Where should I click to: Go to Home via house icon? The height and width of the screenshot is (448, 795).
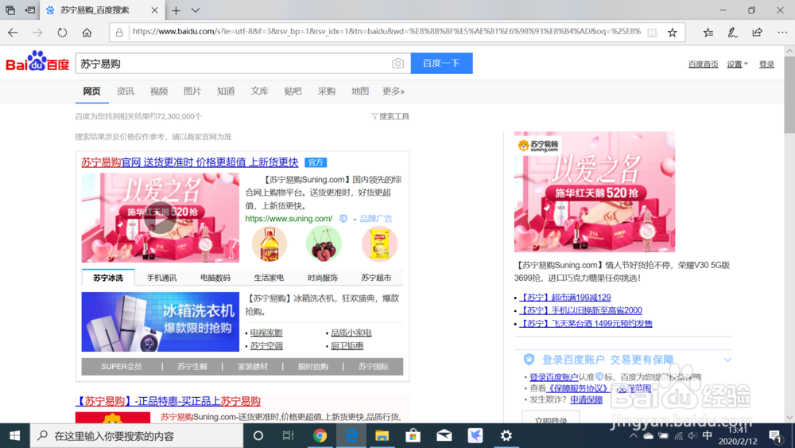(87, 33)
